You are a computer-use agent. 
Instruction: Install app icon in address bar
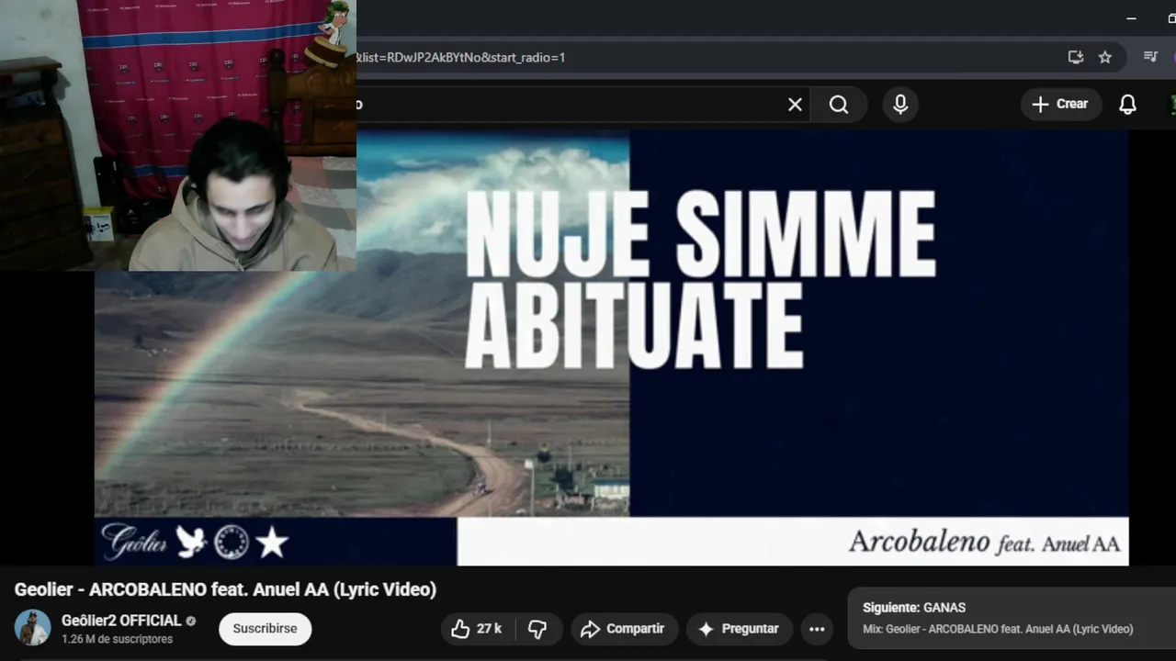coord(1076,57)
